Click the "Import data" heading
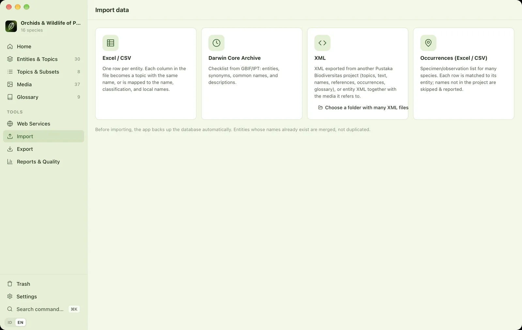Screen dimensions: 522x330 (112, 10)
